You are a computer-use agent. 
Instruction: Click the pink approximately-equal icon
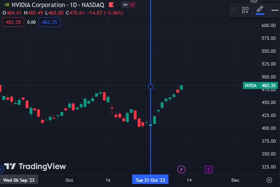[x=132, y=5]
